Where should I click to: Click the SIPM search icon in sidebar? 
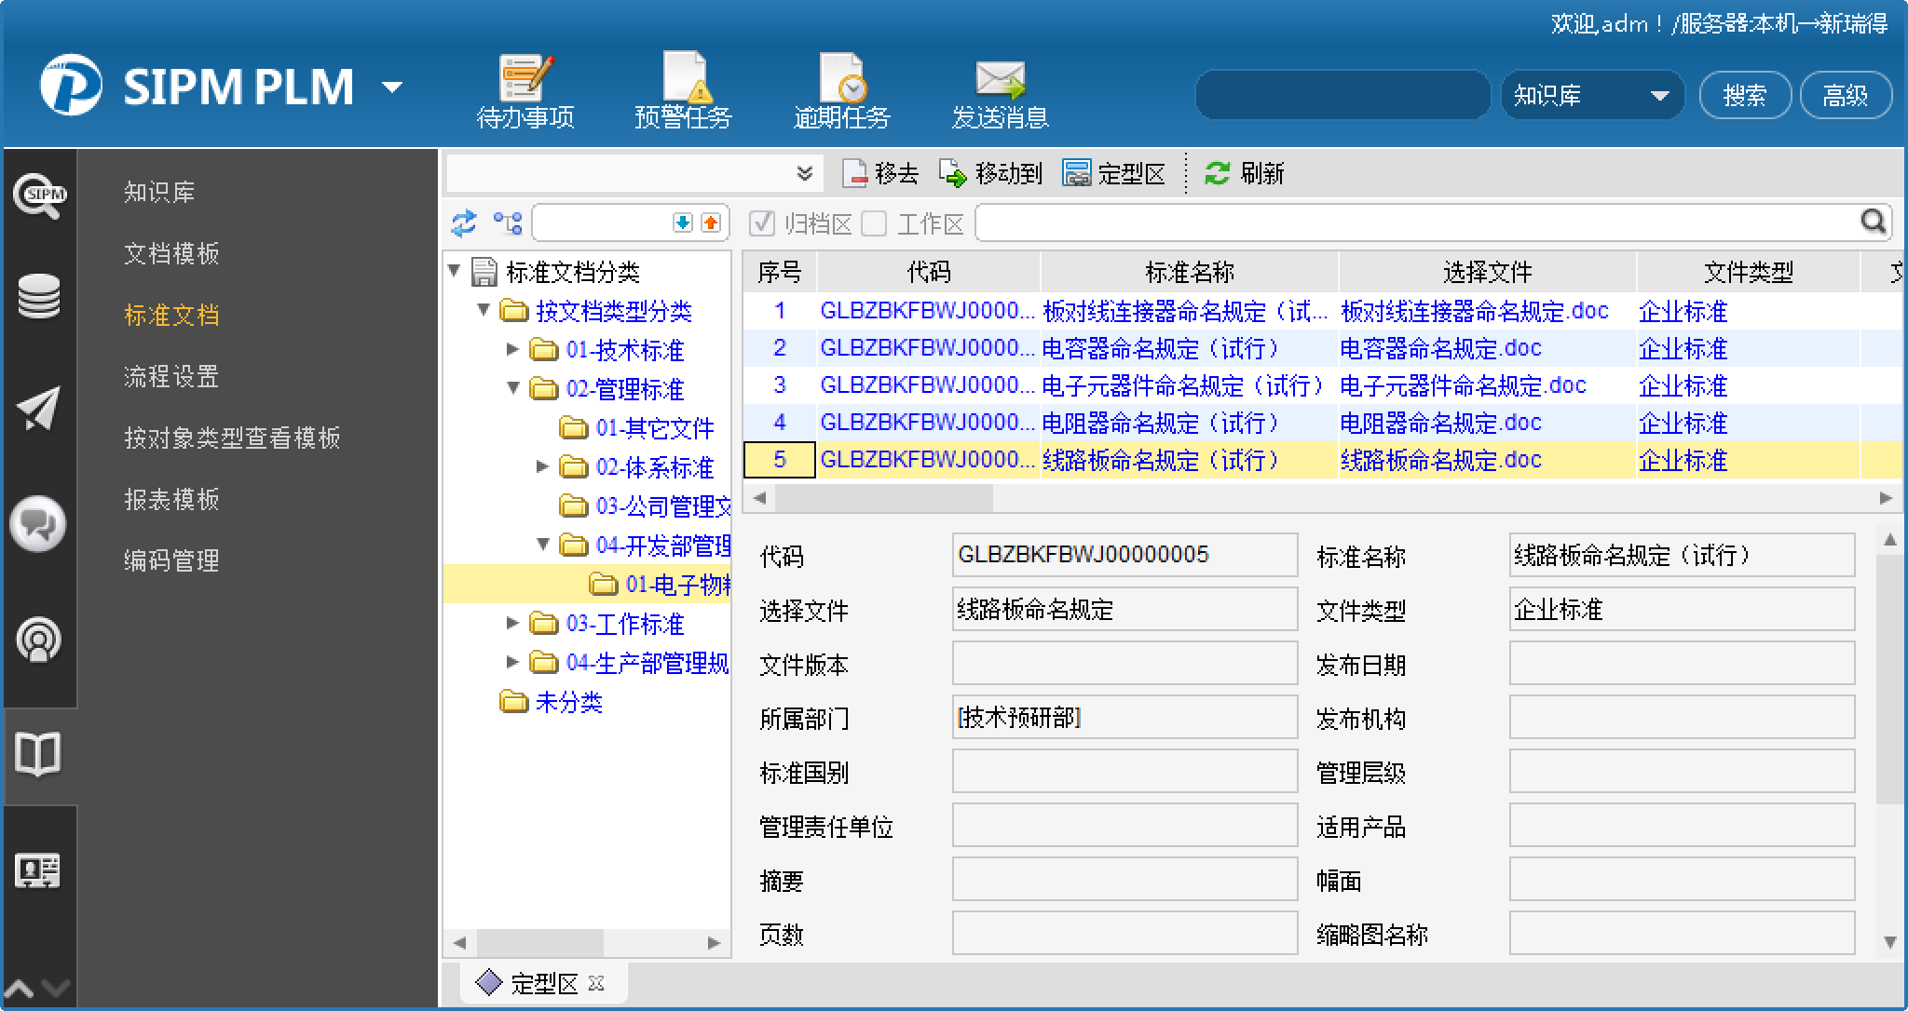39,195
